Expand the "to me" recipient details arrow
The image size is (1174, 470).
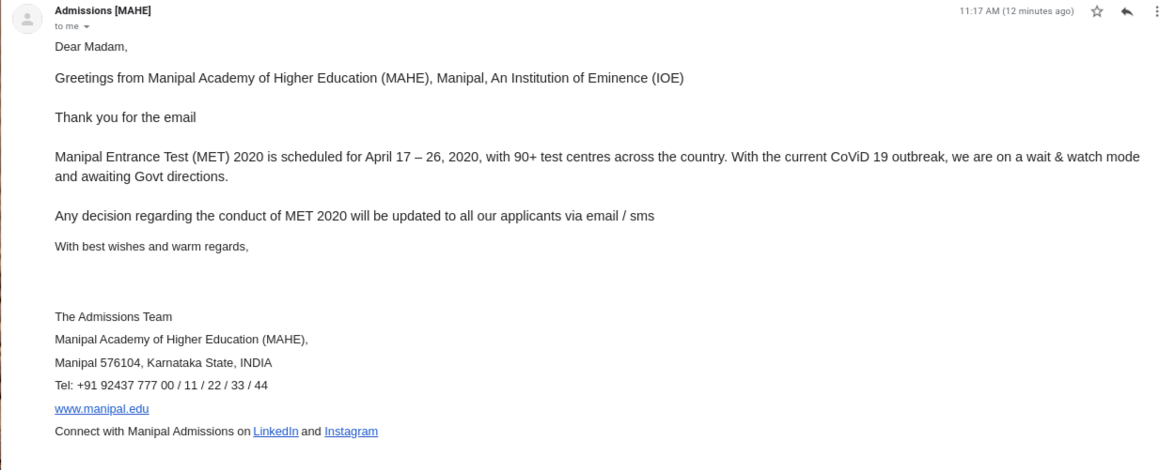86,26
